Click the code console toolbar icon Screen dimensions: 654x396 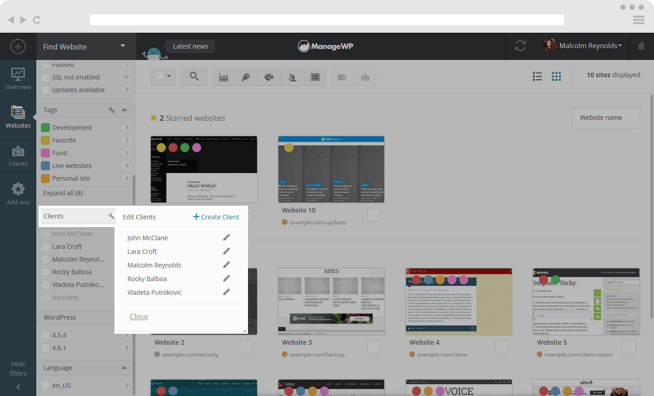coord(315,77)
